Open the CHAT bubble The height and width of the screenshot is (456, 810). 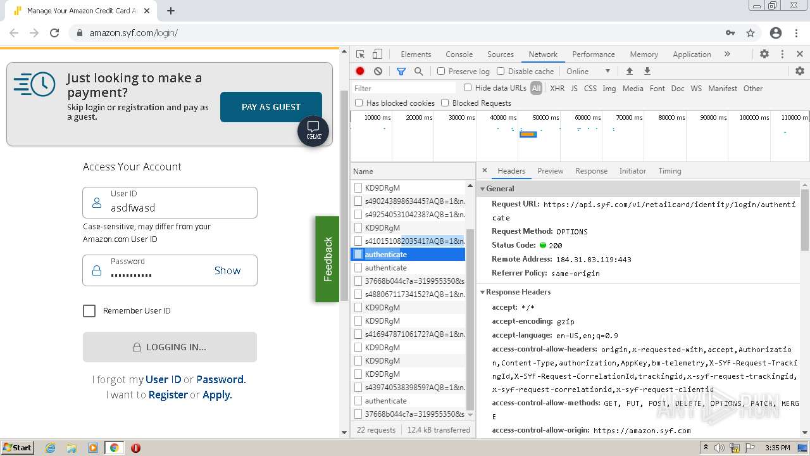[x=313, y=130]
